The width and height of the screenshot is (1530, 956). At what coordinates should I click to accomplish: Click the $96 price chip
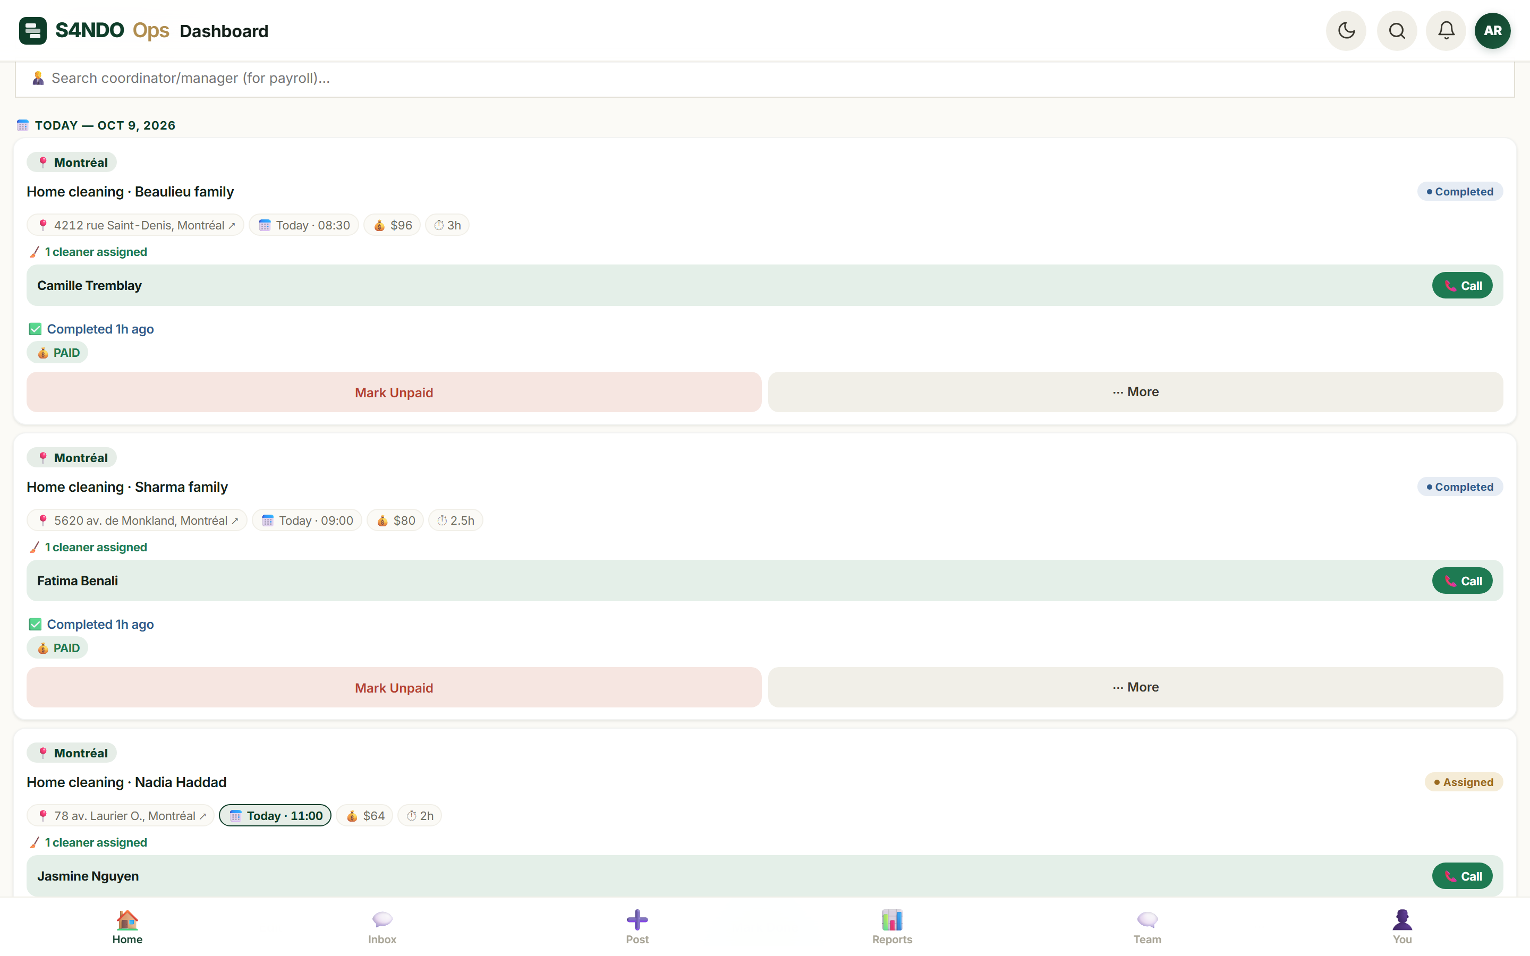(392, 225)
